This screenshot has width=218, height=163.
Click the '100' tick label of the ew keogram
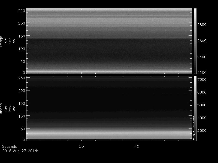tap(22, 116)
